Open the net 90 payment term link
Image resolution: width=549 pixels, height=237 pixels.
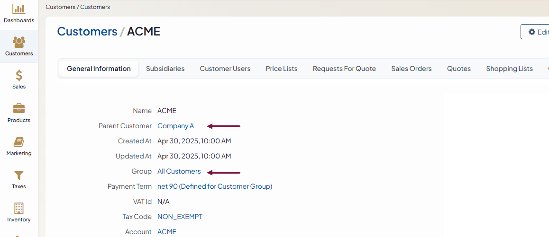(x=215, y=186)
